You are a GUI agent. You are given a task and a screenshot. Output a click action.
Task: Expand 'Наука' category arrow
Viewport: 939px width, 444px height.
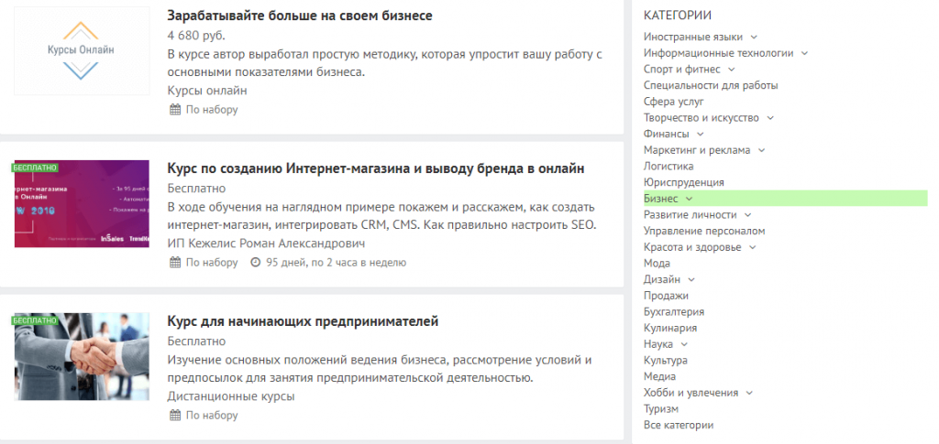coord(684,344)
